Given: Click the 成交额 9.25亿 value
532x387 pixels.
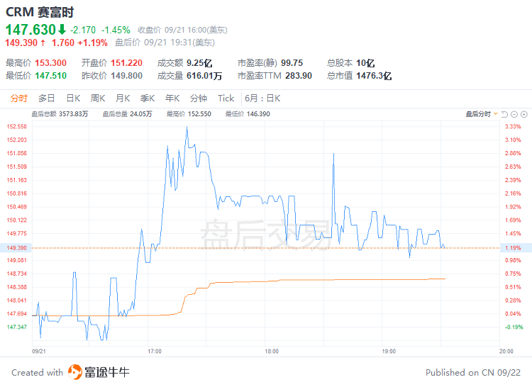Looking at the screenshot, I should click(x=199, y=62).
